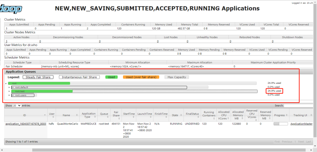Click the Previous pagination button
317x152 pixels.
pos(287,141)
